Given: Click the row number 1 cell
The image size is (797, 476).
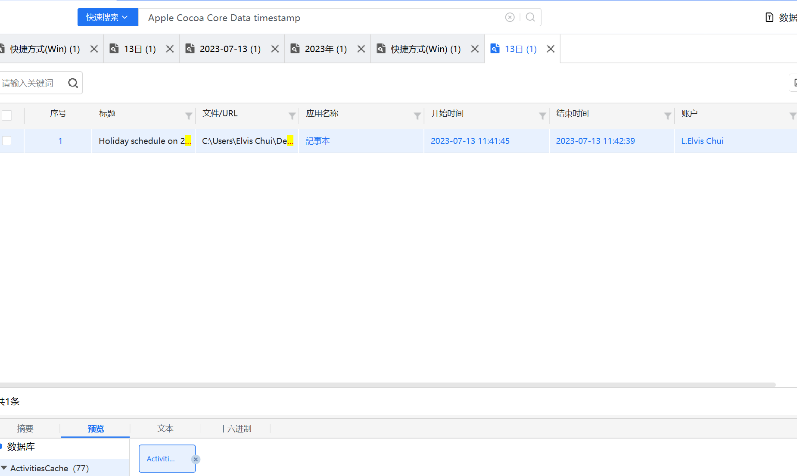Looking at the screenshot, I should click(58, 141).
